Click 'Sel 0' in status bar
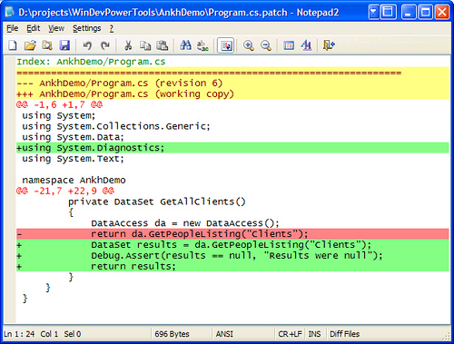This screenshot has width=454, height=344. (73, 334)
